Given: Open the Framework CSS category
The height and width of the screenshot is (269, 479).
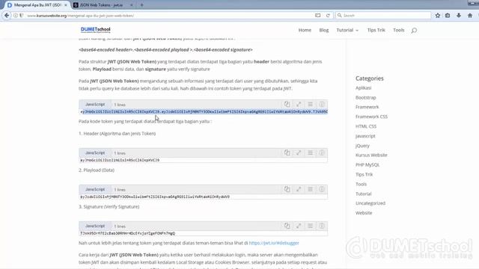Looking at the screenshot, I should (371, 117).
